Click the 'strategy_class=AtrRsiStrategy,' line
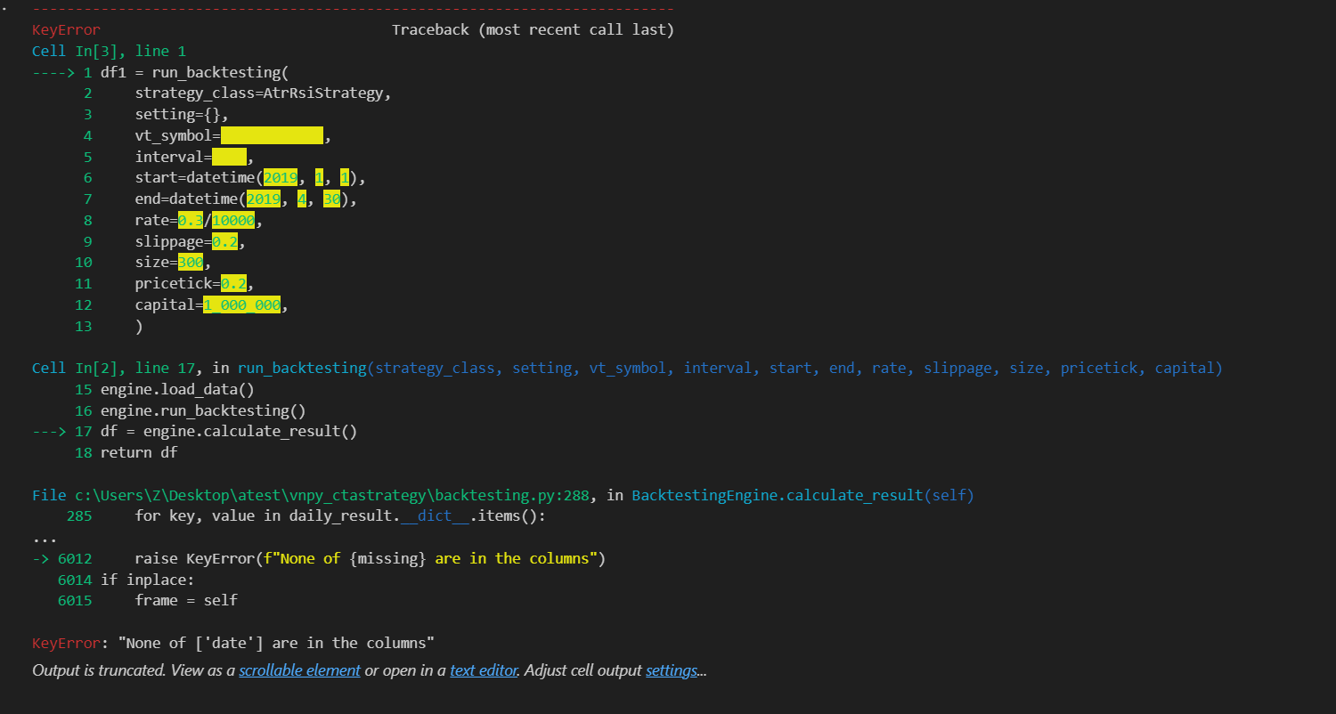The width and height of the screenshot is (1336, 714). pos(264,93)
